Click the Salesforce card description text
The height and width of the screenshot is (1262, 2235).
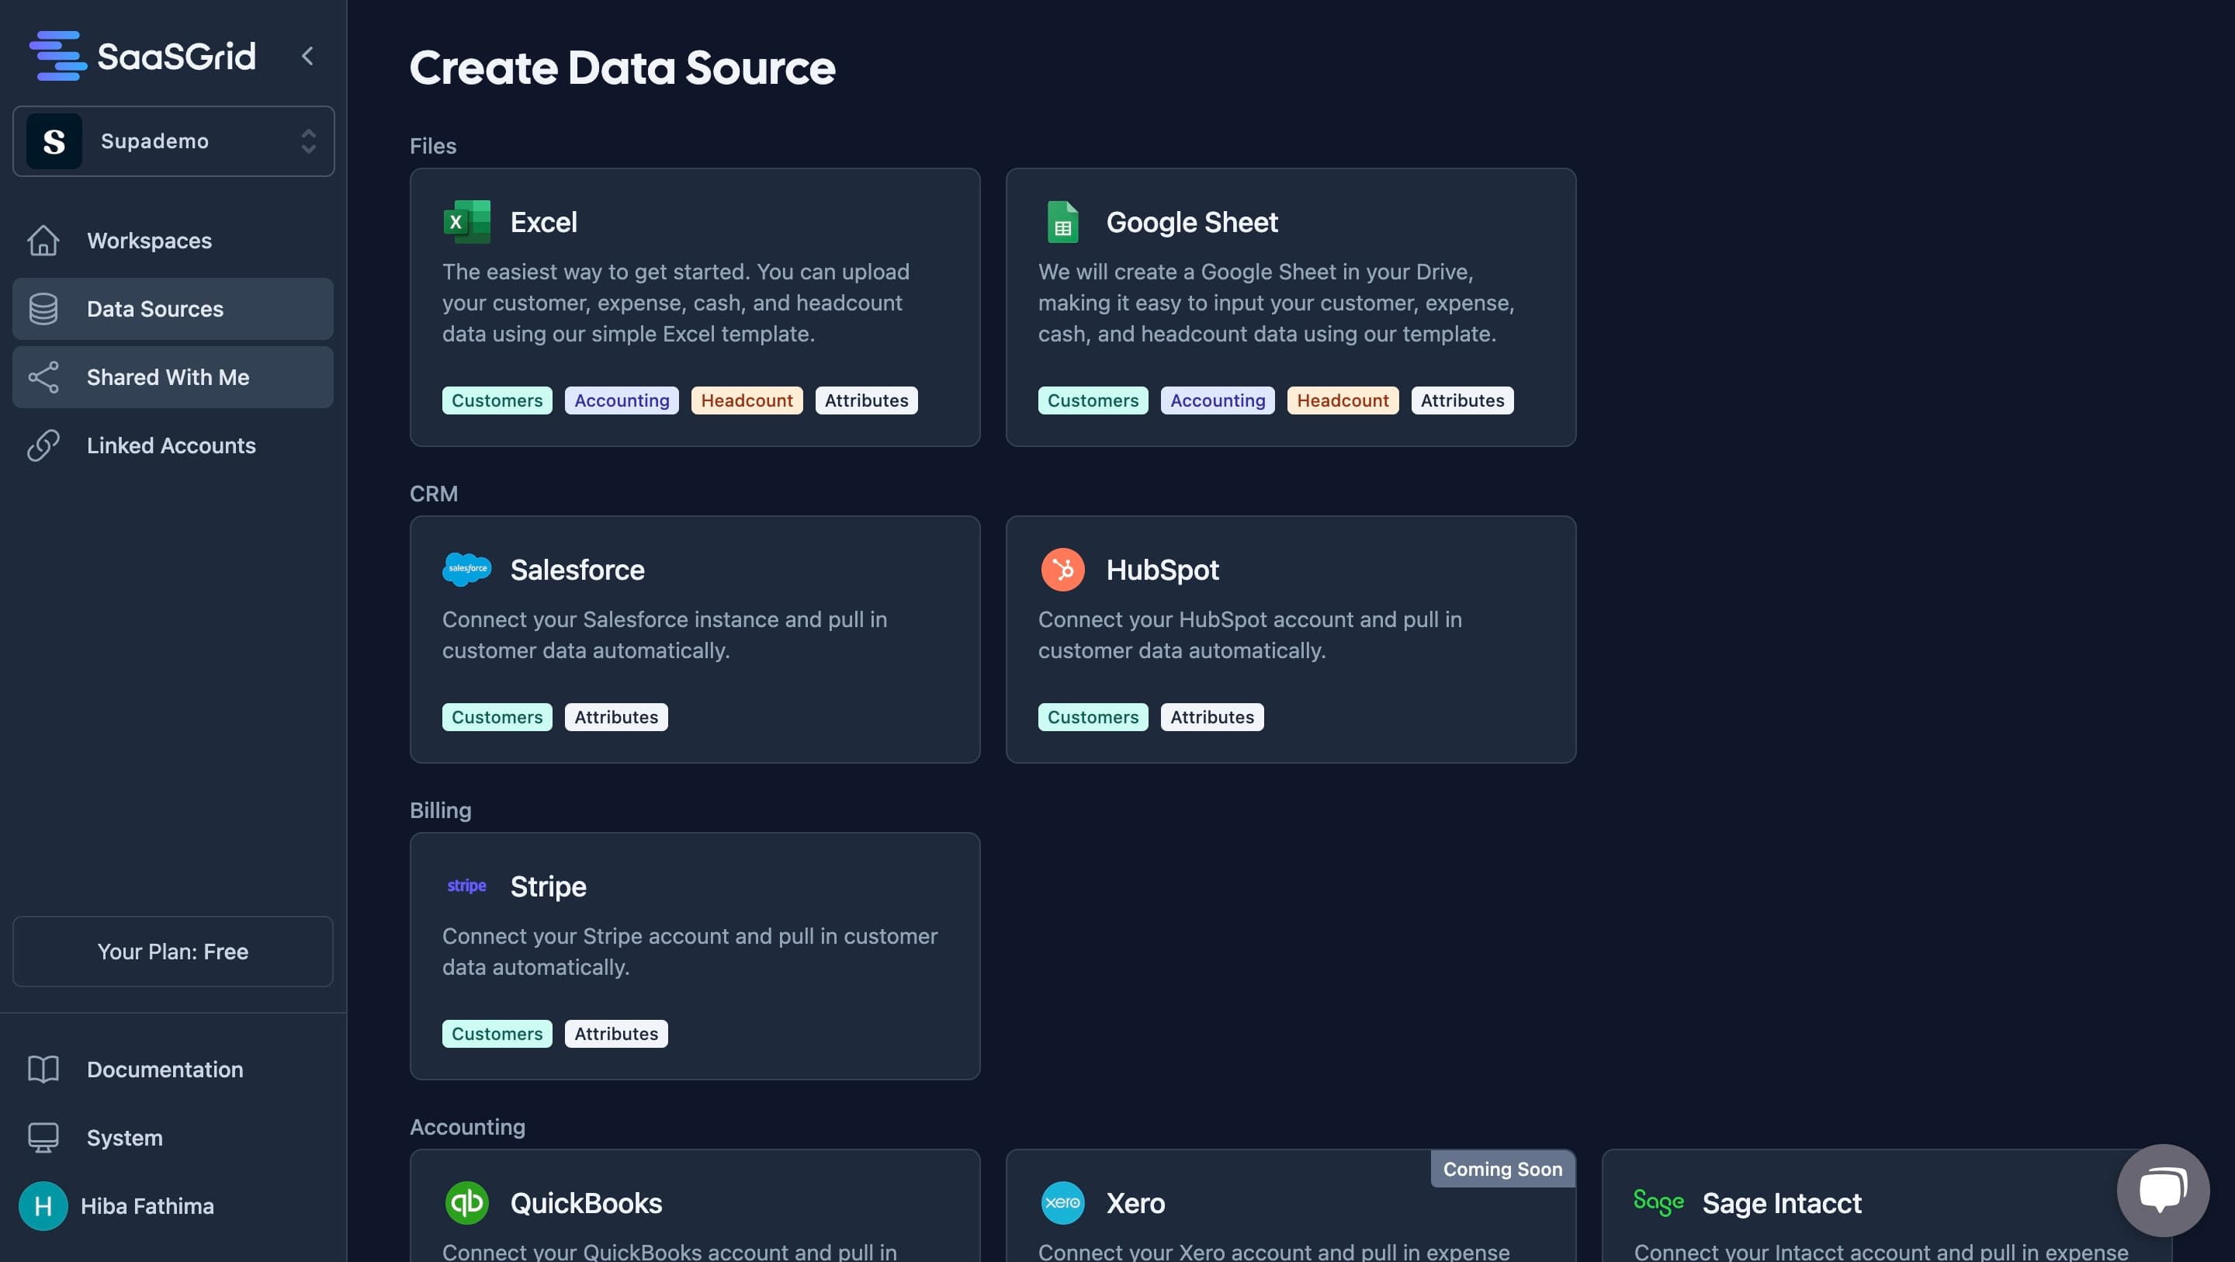tap(664, 636)
